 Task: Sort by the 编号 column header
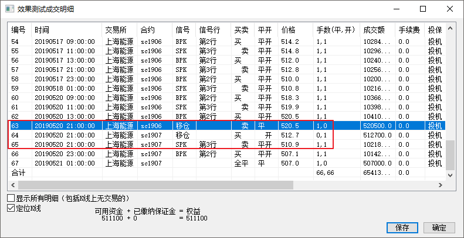20,30
